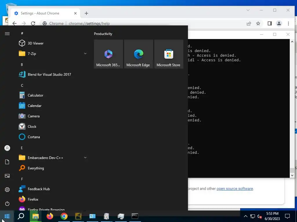Open Chrome three-dot menu

click(288, 23)
